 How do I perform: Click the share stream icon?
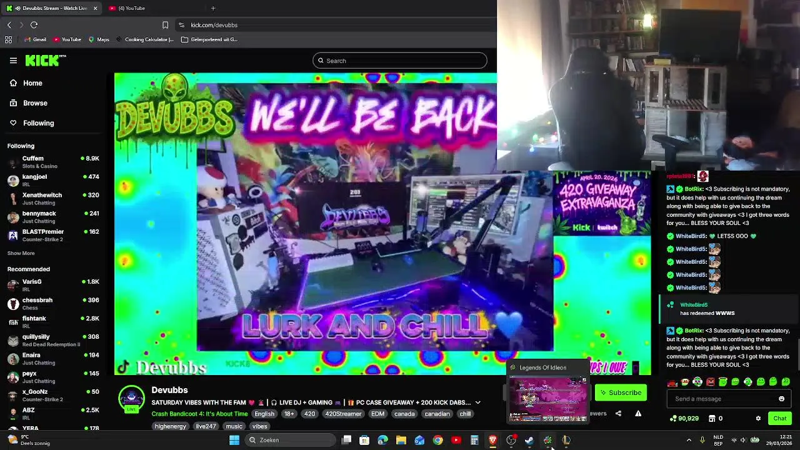coord(618,413)
